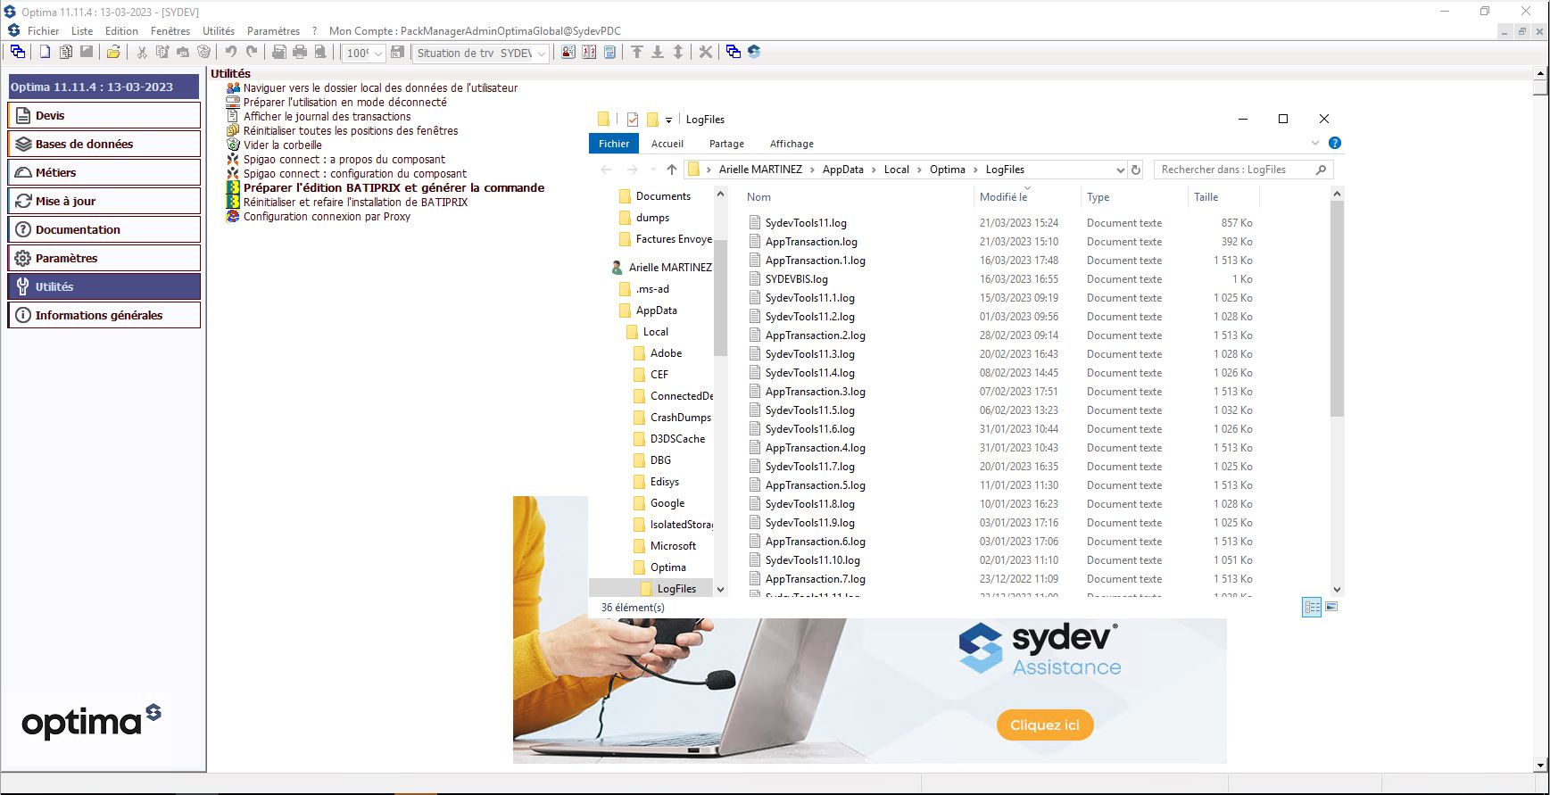Switch to the Accueil tab in Explorer
Viewport: 1550px width, 795px height.
(667, 144)
